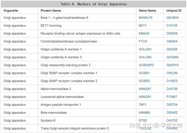Open Uniprot entry O14653
Image resolution: width=187 pixels, height=133 pixels.
point(172,81)
